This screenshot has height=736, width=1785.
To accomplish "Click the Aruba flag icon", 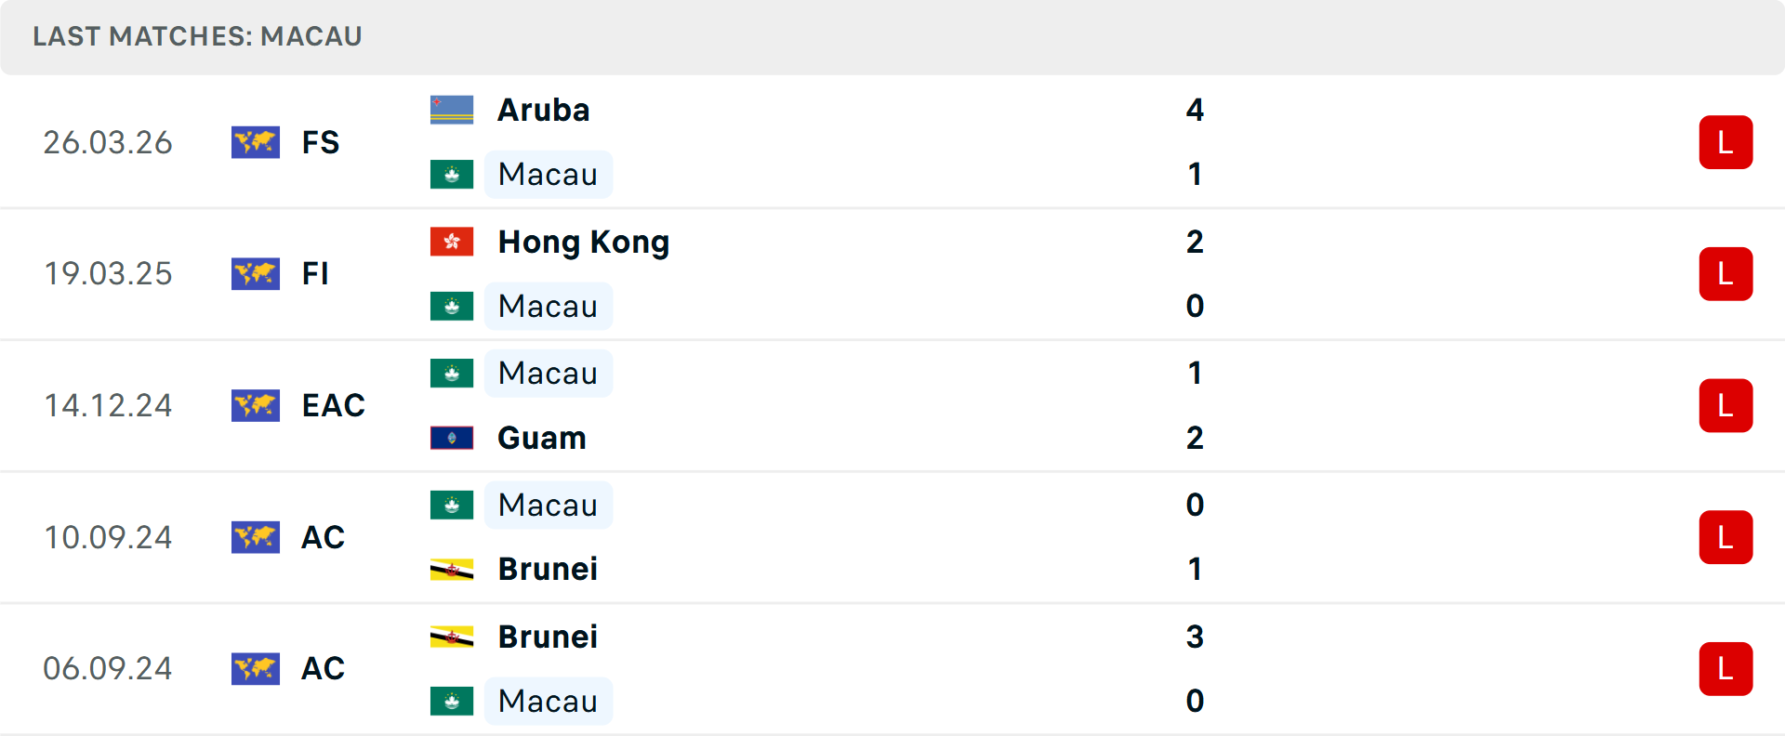I will [452, 110].
